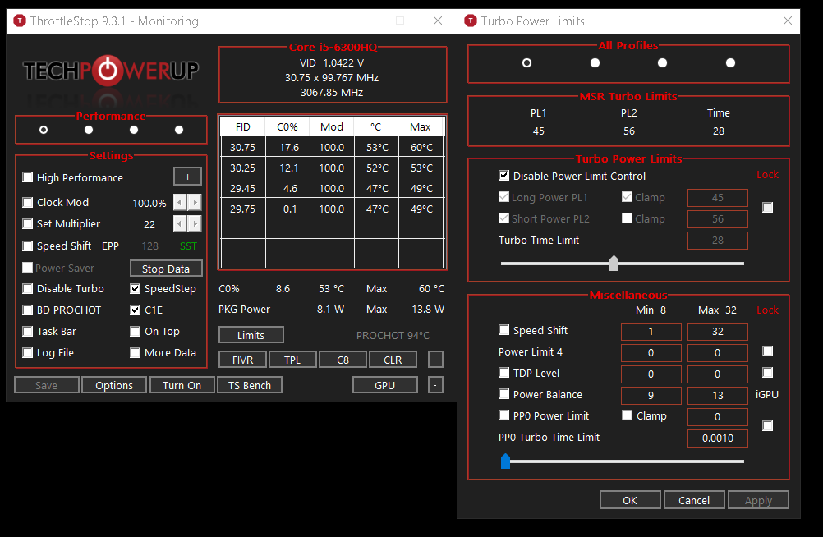Viewport: 823px width, 537px height.
Task: Check the Disable Turbo option
Action: pyautogui.click(x=28, y=288)
